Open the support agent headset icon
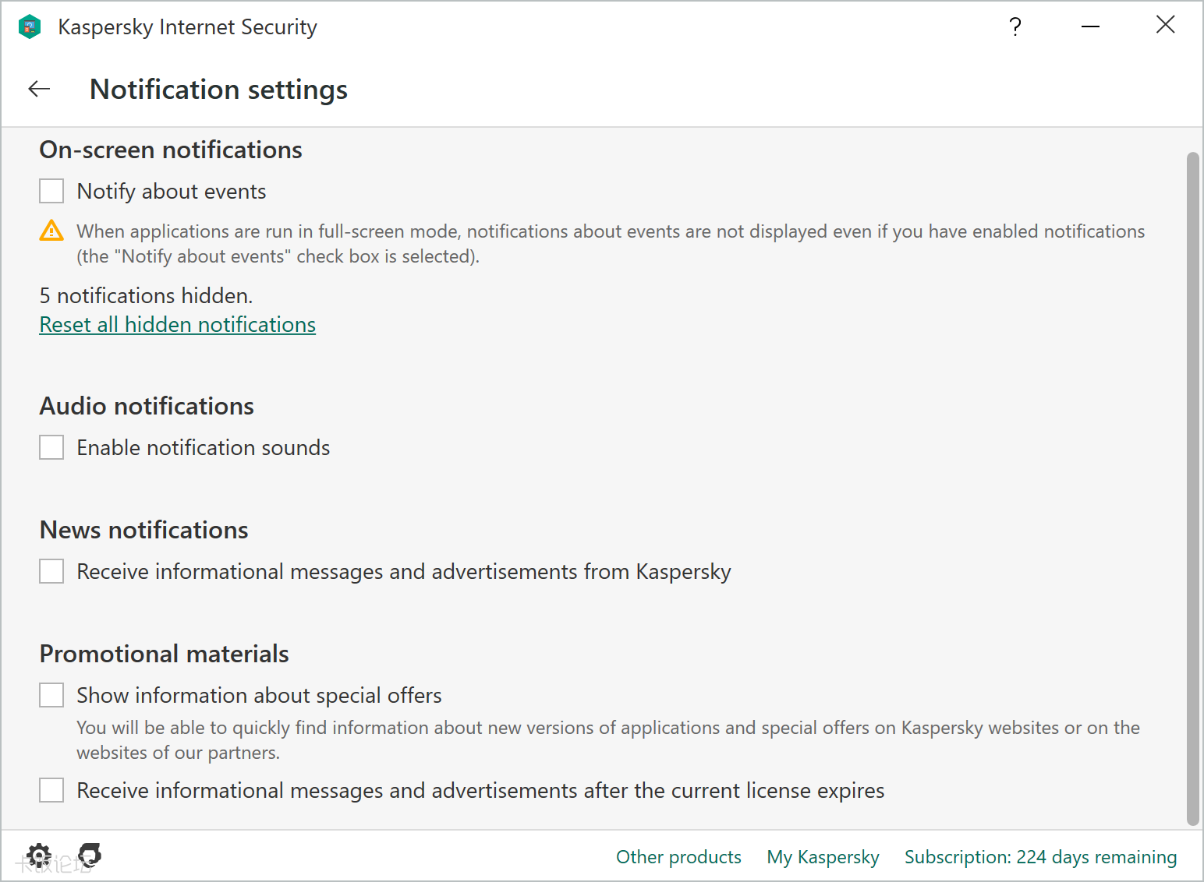Viewport: 1204px width, 882px height. click(90, 855)
